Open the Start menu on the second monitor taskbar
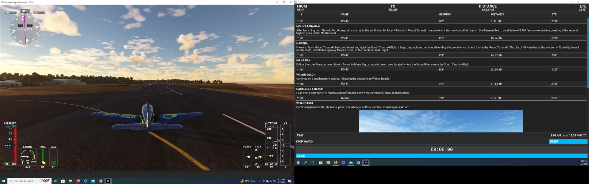Viewport: 589px width, 184px height. pos(298,163)
